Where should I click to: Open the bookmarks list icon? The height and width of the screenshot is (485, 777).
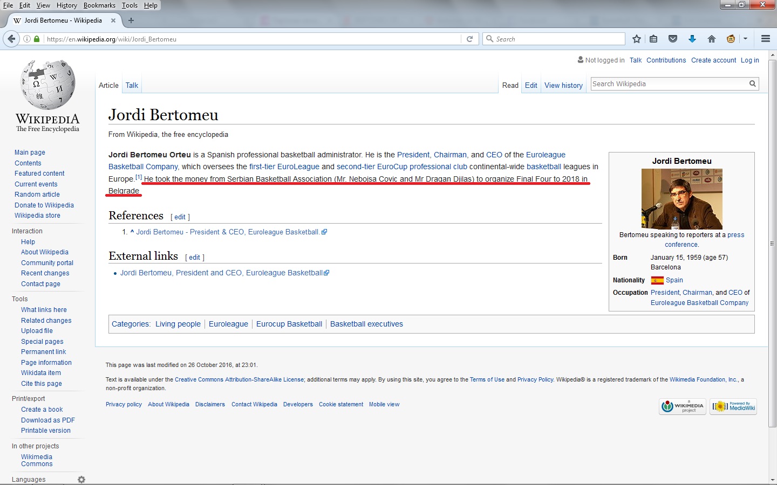653,39
